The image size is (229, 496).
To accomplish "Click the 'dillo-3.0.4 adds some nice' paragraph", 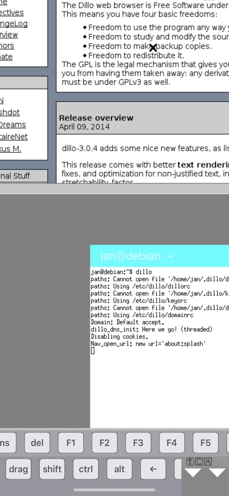I will [145, 147].
